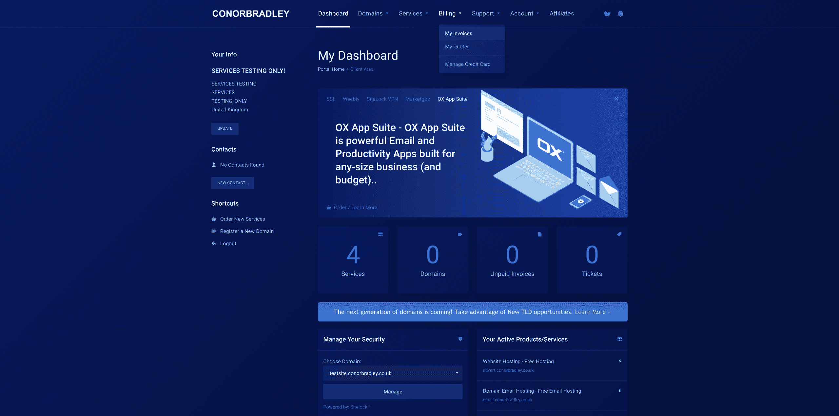Switch to the SiteLock VPN promo tab
This screenshot has width=839, height=416.
click(x=382, y=99)
